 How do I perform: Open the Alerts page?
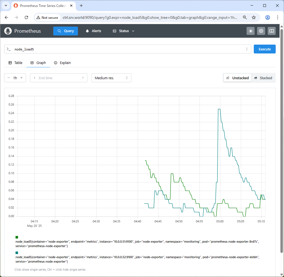[x=93, y=31]
